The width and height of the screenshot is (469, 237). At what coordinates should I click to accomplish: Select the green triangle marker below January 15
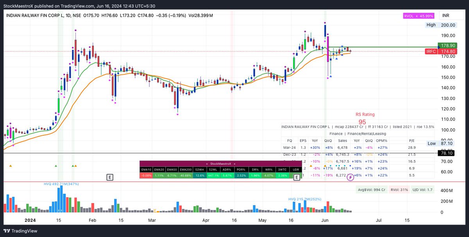point(56,166)
